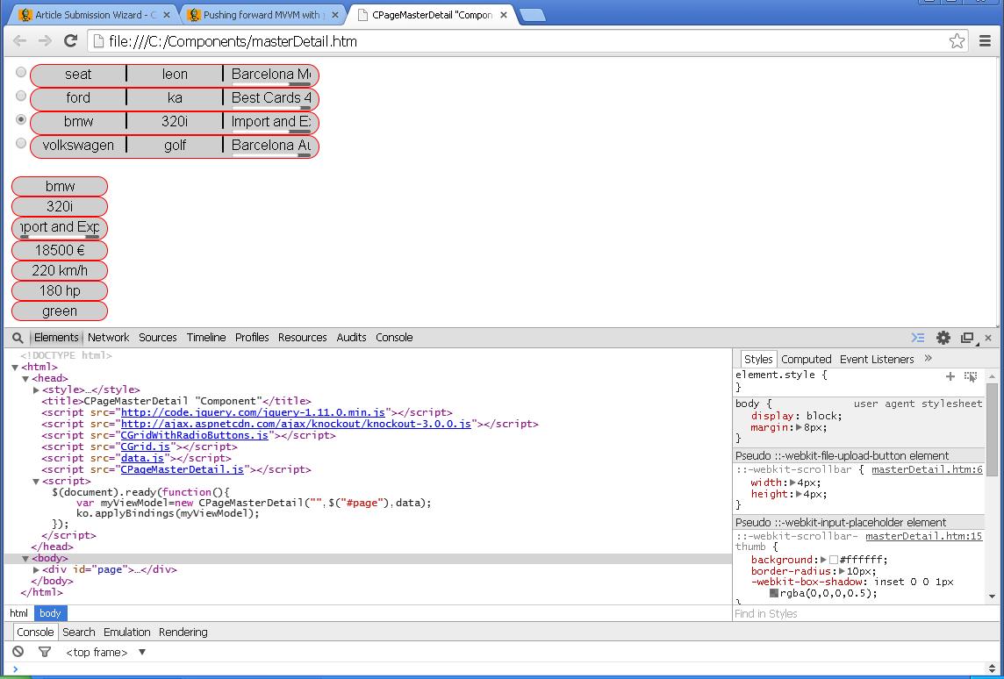Open the Rendering drawer tab
This screenshot has width=1004, height=679.
[183, 633]
